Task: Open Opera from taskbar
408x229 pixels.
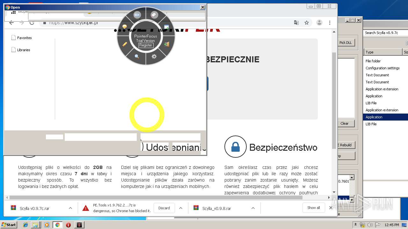Action: [x=68, y=225]
